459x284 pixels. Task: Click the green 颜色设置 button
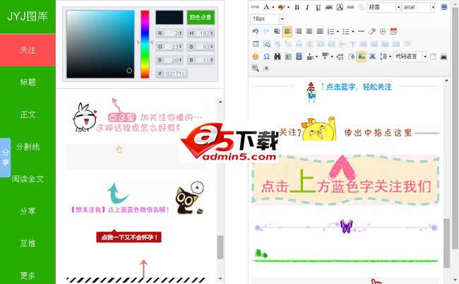point(201,17)
